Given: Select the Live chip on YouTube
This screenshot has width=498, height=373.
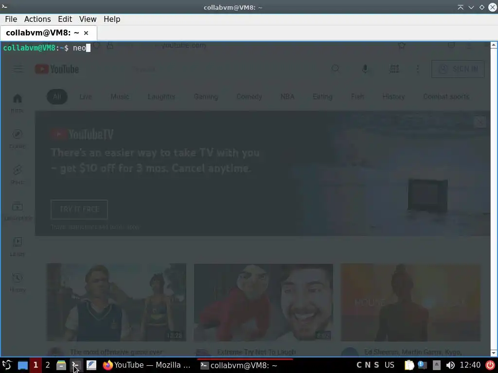Looking at the screenshot, I should (x=86, y=97).
